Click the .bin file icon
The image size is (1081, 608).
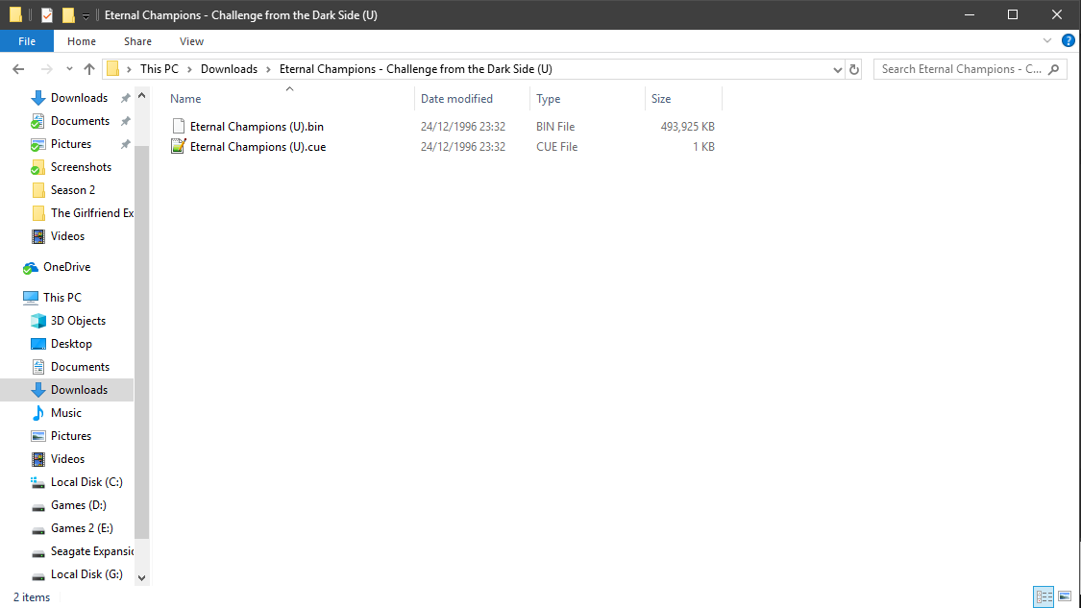[179, 126]
